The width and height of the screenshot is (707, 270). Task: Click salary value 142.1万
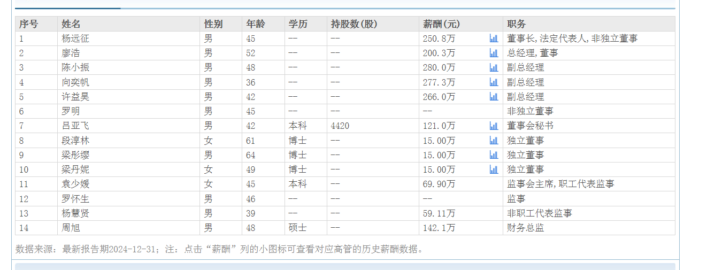(439, 228)
